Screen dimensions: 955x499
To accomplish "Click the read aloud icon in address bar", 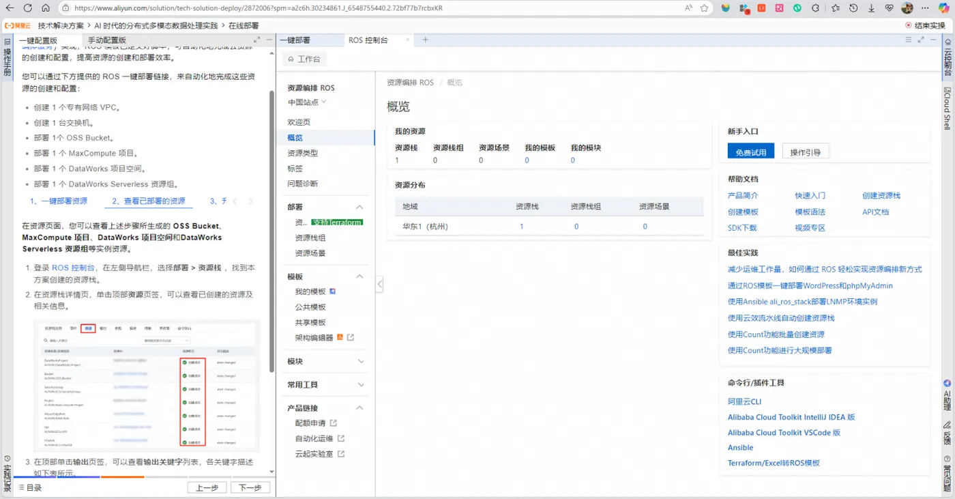I will pyautogui.click(x=687, y=8).
